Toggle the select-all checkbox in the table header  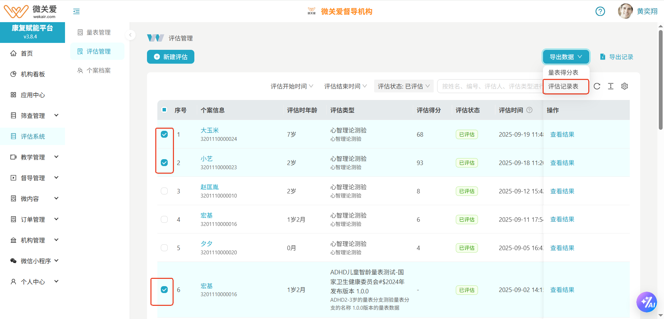tap(164, 110)
